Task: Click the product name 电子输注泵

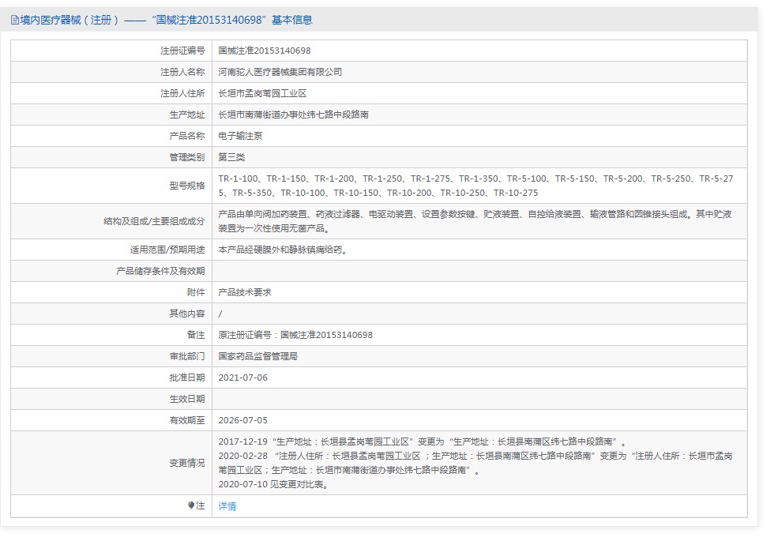Action: pyautogui.click(x=240, y=136)
